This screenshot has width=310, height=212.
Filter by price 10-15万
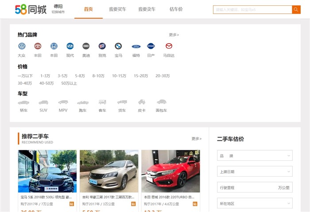[x=119, y=76]
